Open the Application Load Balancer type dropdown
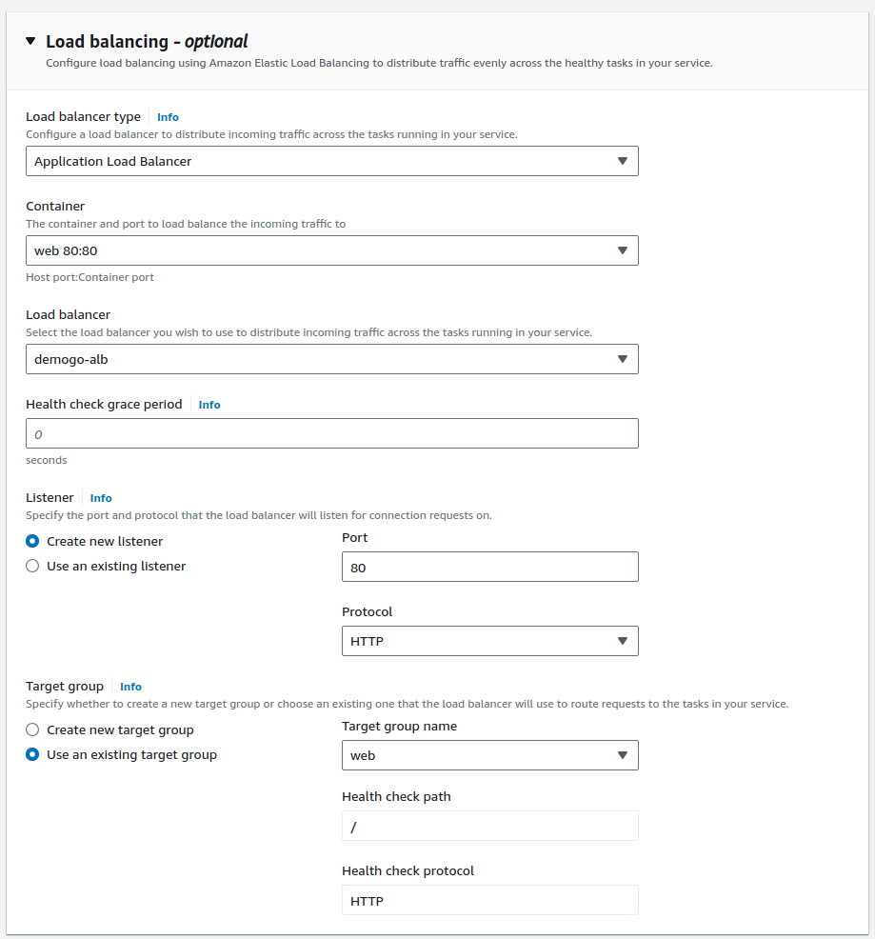Image resolution: width=875 pixels, height=939 pixels. (x=331, y=161)
